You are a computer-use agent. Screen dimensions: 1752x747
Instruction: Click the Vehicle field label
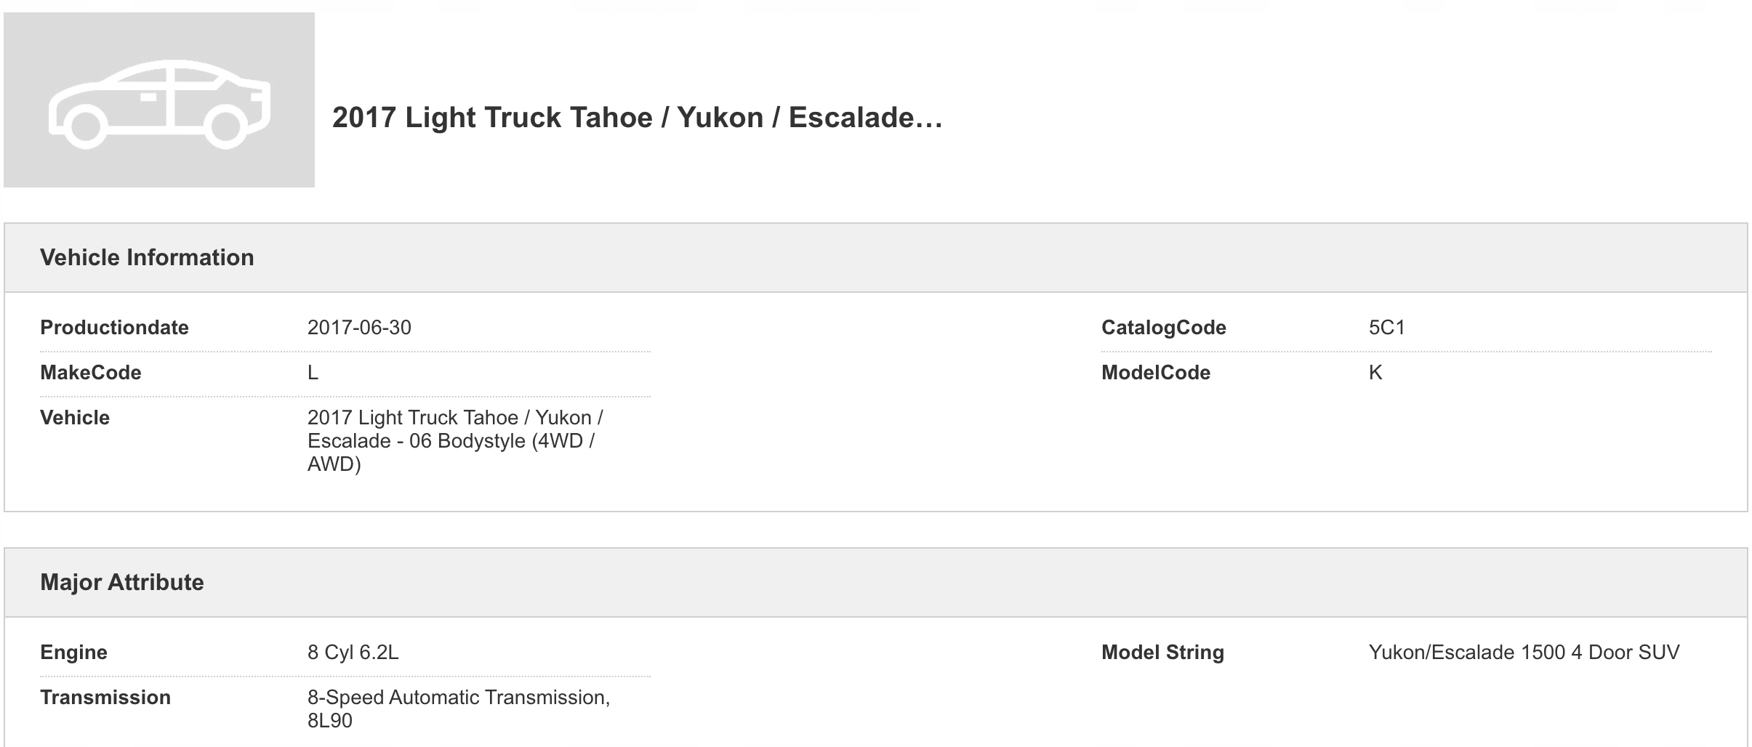pos(75,418)
